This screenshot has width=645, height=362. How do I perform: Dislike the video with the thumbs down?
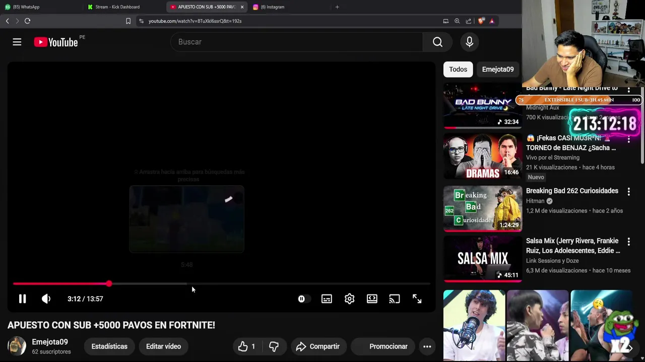[x=274, y=346]
